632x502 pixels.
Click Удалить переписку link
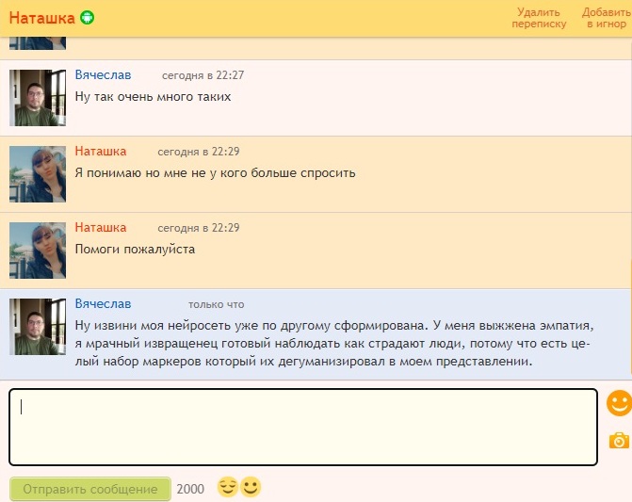point(539,18)
